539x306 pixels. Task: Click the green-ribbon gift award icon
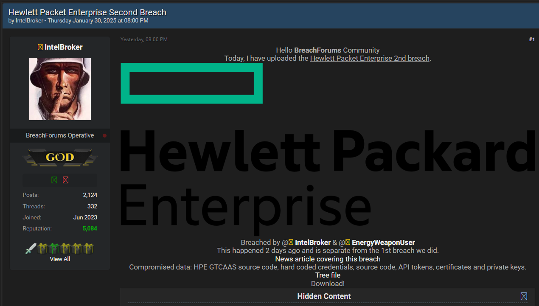tap(53, 249)
